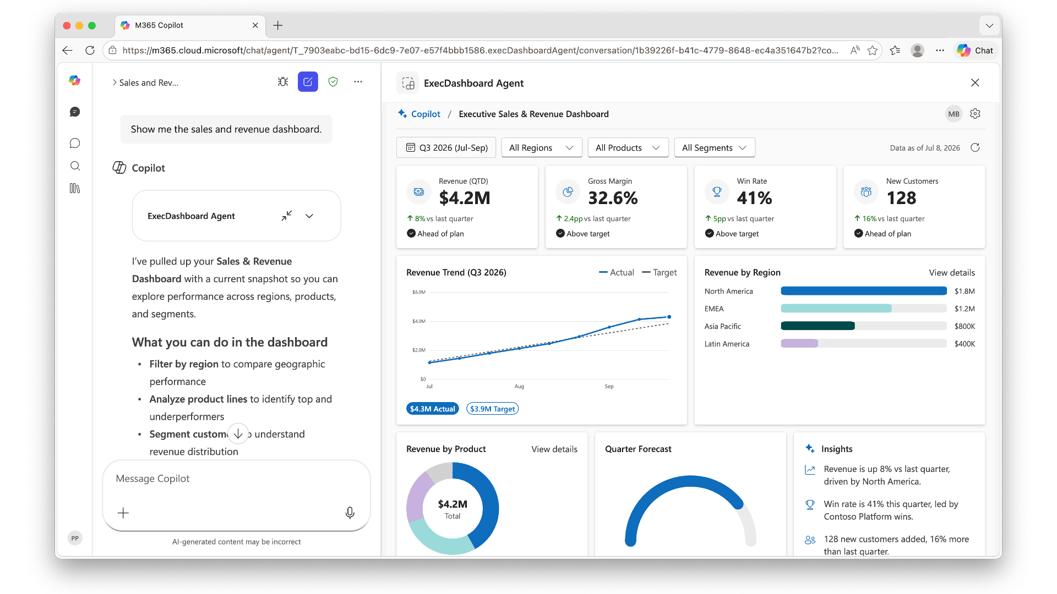This screenshot has height=594, width=1057.
Task: Activate the microphone for voice input
Action: (350, 513)
